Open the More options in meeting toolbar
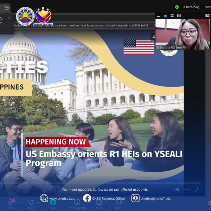This screenshot has height=211, width=211. click(119, 204)
